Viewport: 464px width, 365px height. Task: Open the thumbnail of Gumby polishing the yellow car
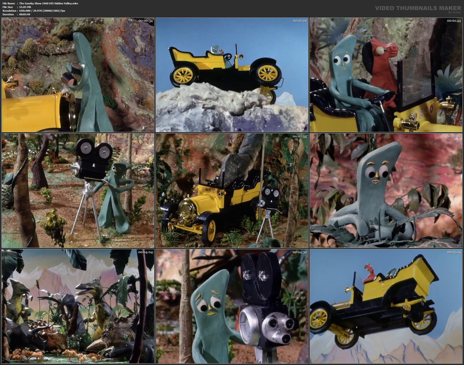(x=78, y=75)
